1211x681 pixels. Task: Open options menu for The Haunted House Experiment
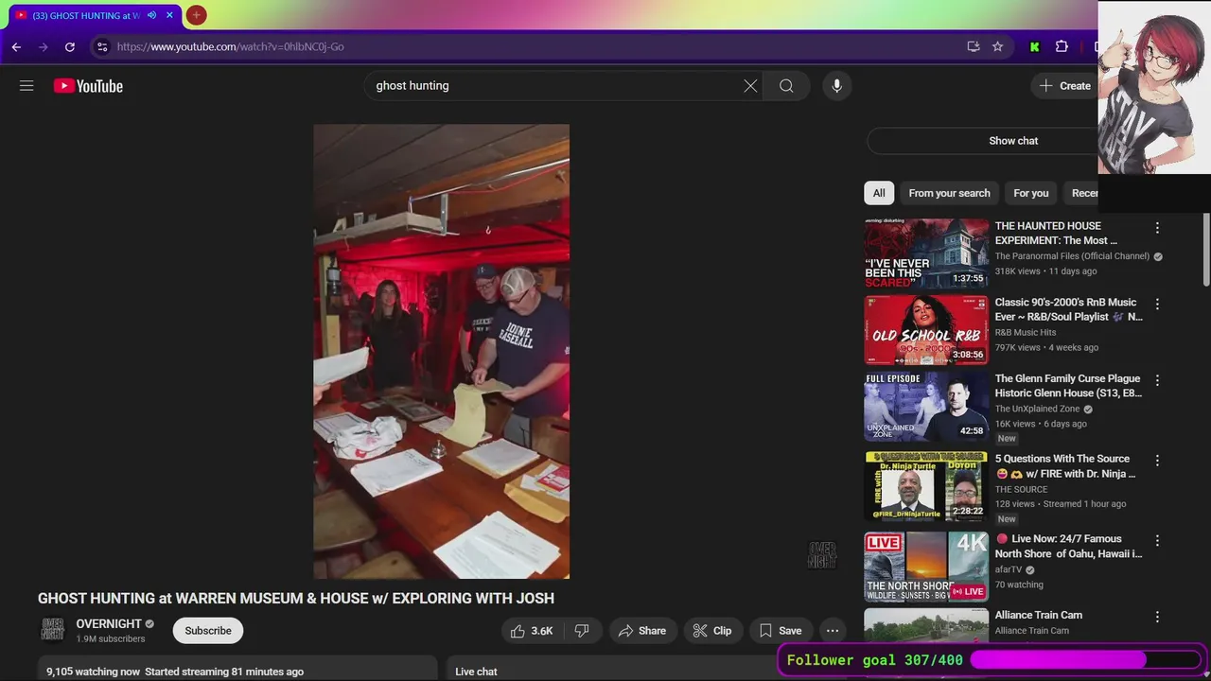[1157, 228]
